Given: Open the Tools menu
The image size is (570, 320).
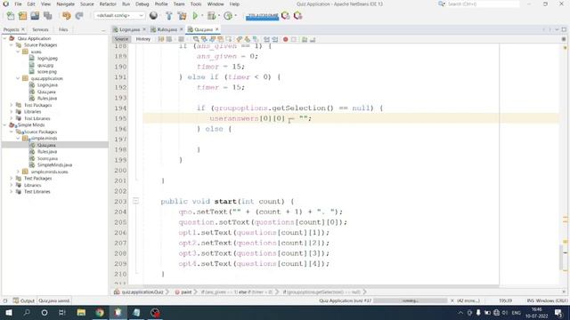Looking at the screenshot, I should pos(196,4).
